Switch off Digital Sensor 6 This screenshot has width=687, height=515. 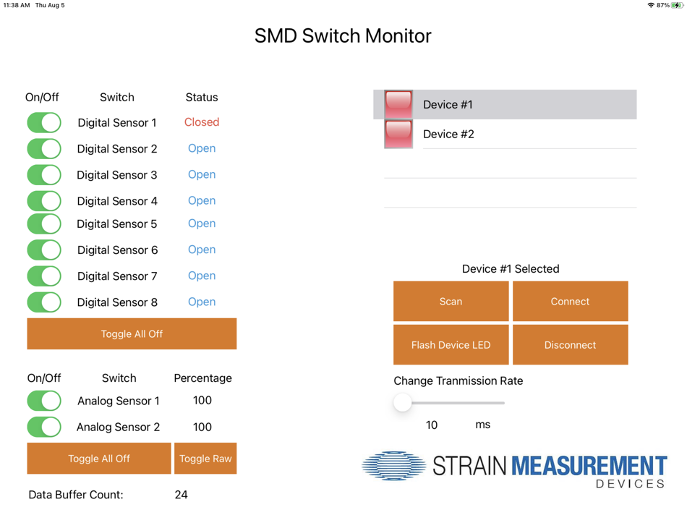click(44, 250)
